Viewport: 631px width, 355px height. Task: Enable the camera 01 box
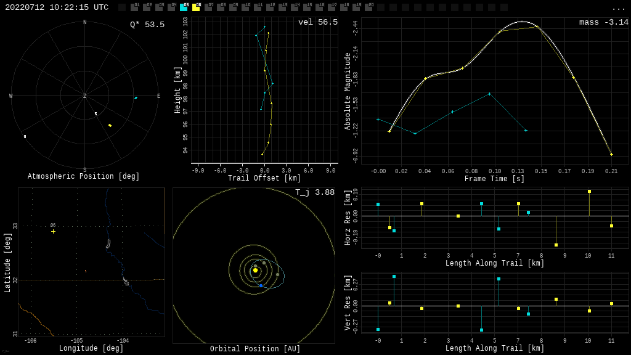(134, 7)
